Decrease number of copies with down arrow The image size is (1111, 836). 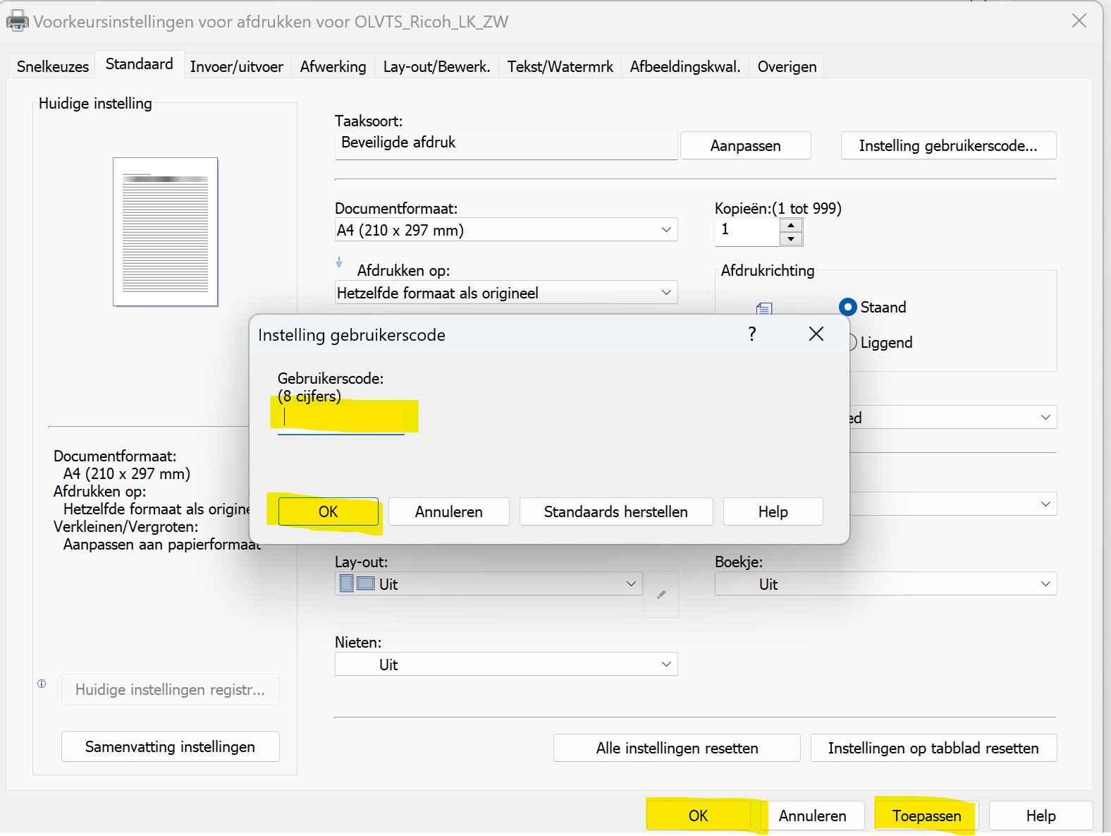pyautogui.click(x=791, y=238)
